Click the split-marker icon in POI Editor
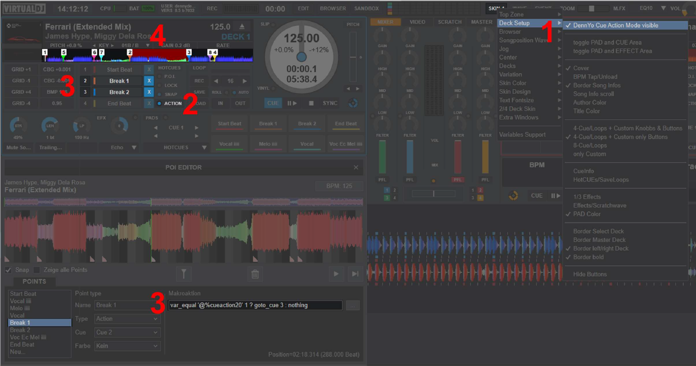The width and height of the screenshot is (696, 366). pos(183,273)
